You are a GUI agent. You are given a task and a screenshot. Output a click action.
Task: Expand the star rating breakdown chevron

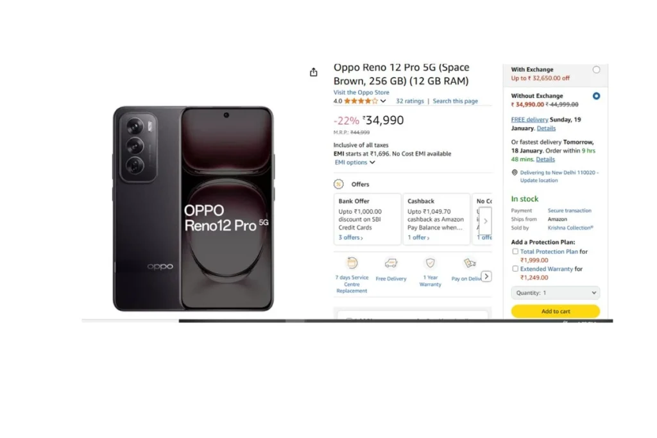pyautogui.click(x=383, y=101)
